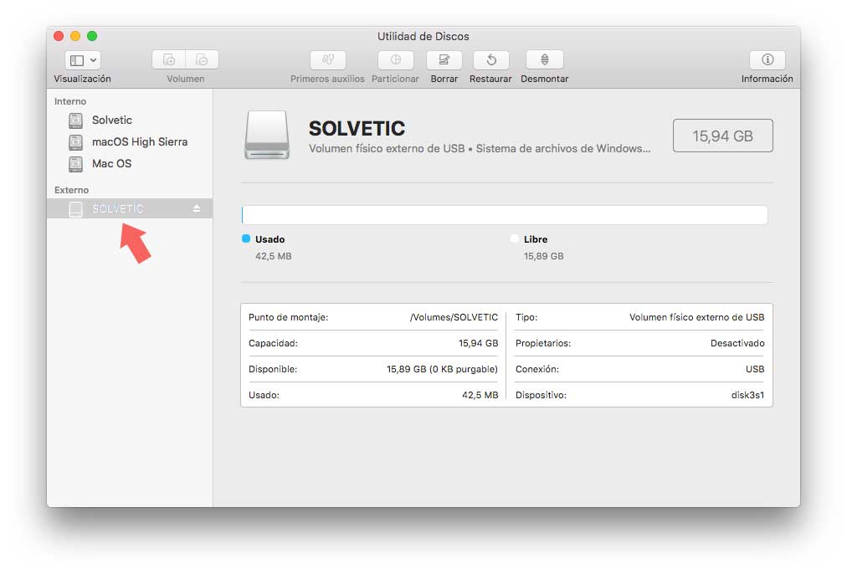The height and width of the screenshot is (574, 847).
Task: Click the remove volume icon
Action: click(x=202, y=59)
